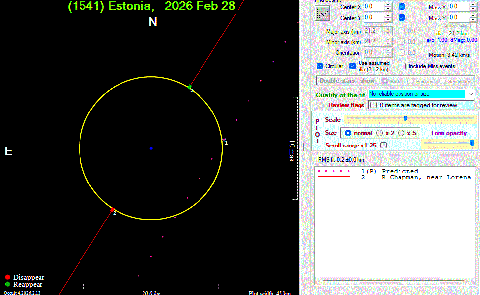Toggle Use assumed dia checkbox
The image size is (480, 295).
click(x=352, y=66)
